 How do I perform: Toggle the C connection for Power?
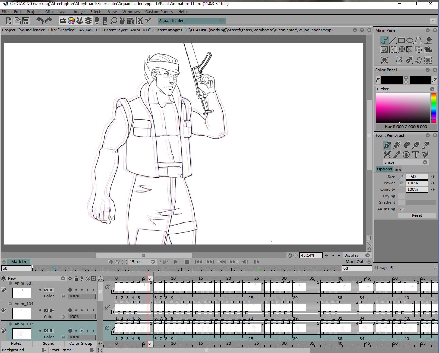(402, 183)
